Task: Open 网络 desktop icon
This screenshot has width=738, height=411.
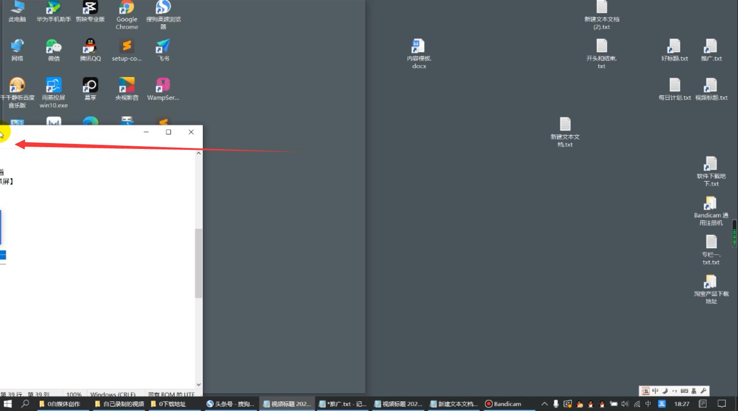Action: pyautogui.click(x=17, y=50)
